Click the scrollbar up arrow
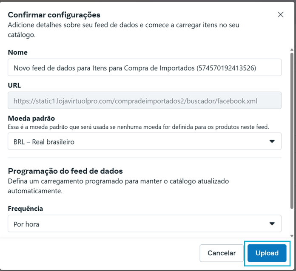Viewport: 296px width, 271px height. 292,50
